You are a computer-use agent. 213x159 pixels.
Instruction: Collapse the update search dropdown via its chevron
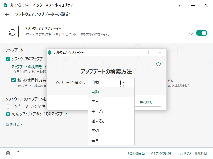pos(131,82)
